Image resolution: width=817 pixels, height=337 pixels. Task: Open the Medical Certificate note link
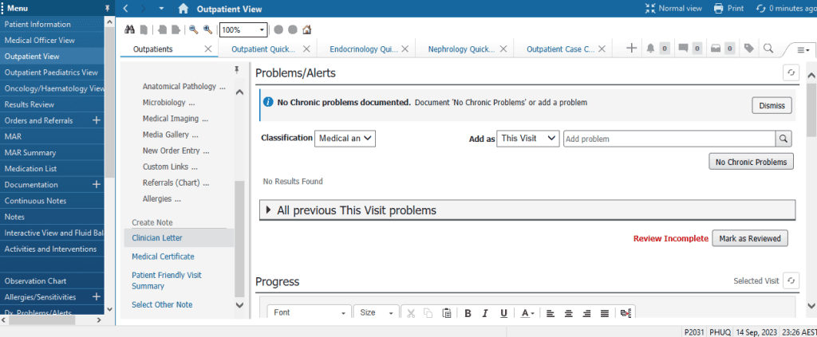tap(163, 257)
